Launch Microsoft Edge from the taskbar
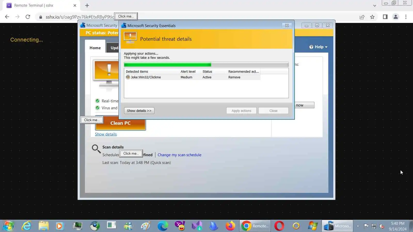The width and height of the screenshot is (413, 232). tap(163, 226)
